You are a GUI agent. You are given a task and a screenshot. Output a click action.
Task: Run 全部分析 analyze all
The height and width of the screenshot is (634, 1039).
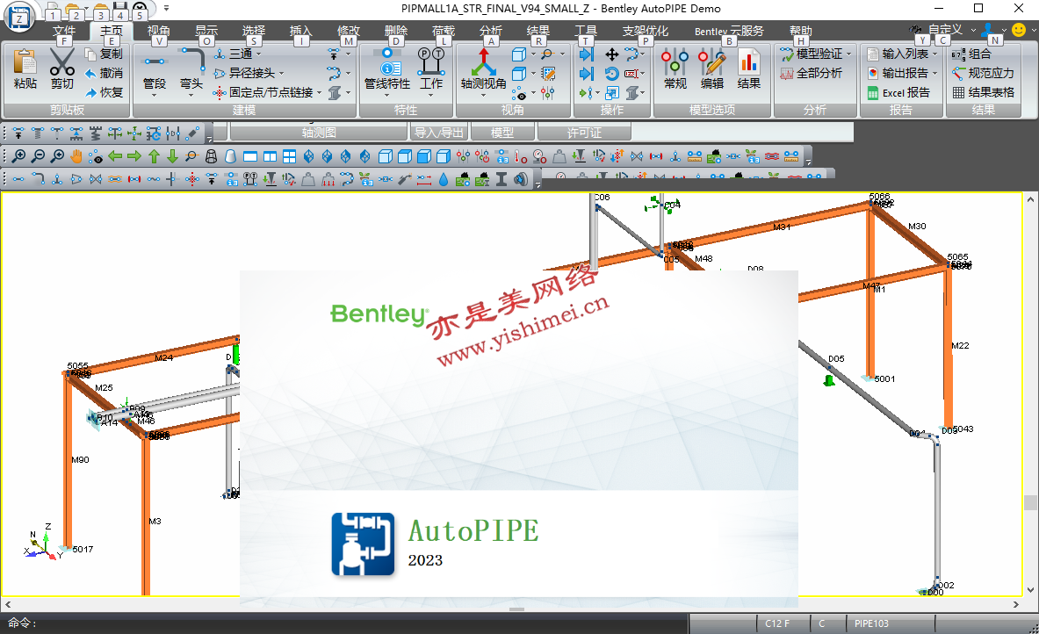[811, 73]
